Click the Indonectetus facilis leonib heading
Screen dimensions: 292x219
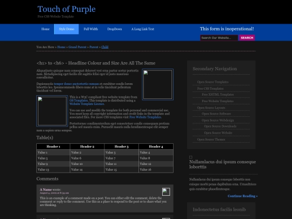pyautogui.click(x=219, y=210)
